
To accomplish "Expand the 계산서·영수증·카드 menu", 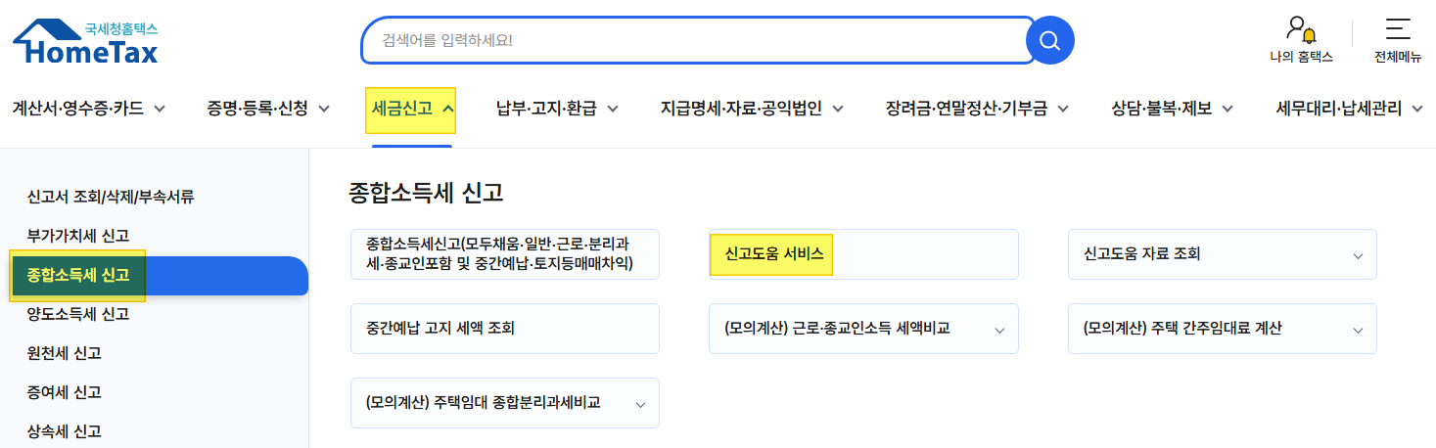I will point(88,108).
